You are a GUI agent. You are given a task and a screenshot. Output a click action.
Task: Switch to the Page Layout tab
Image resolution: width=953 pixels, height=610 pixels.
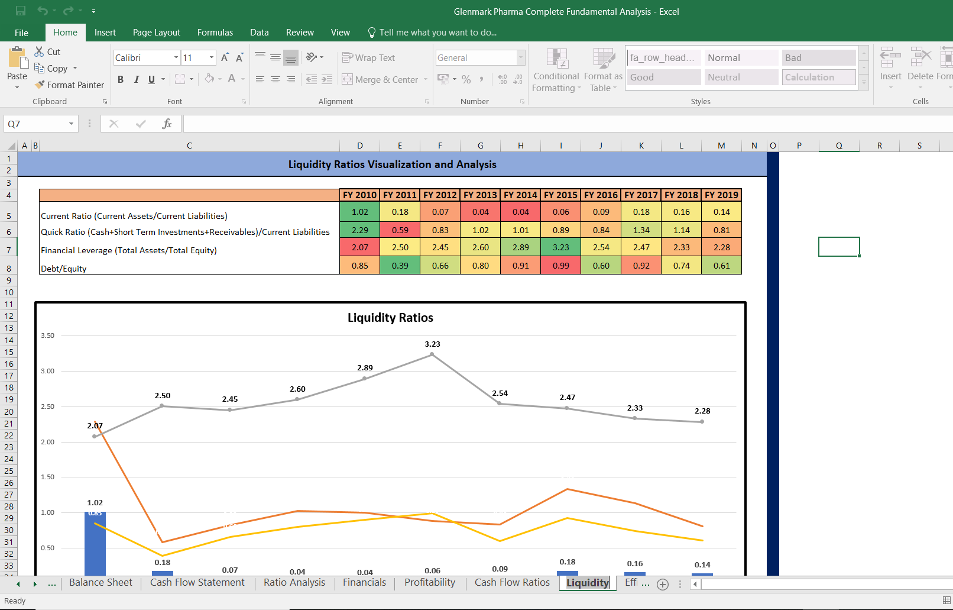pyautogui.click(x=157, y=33)
